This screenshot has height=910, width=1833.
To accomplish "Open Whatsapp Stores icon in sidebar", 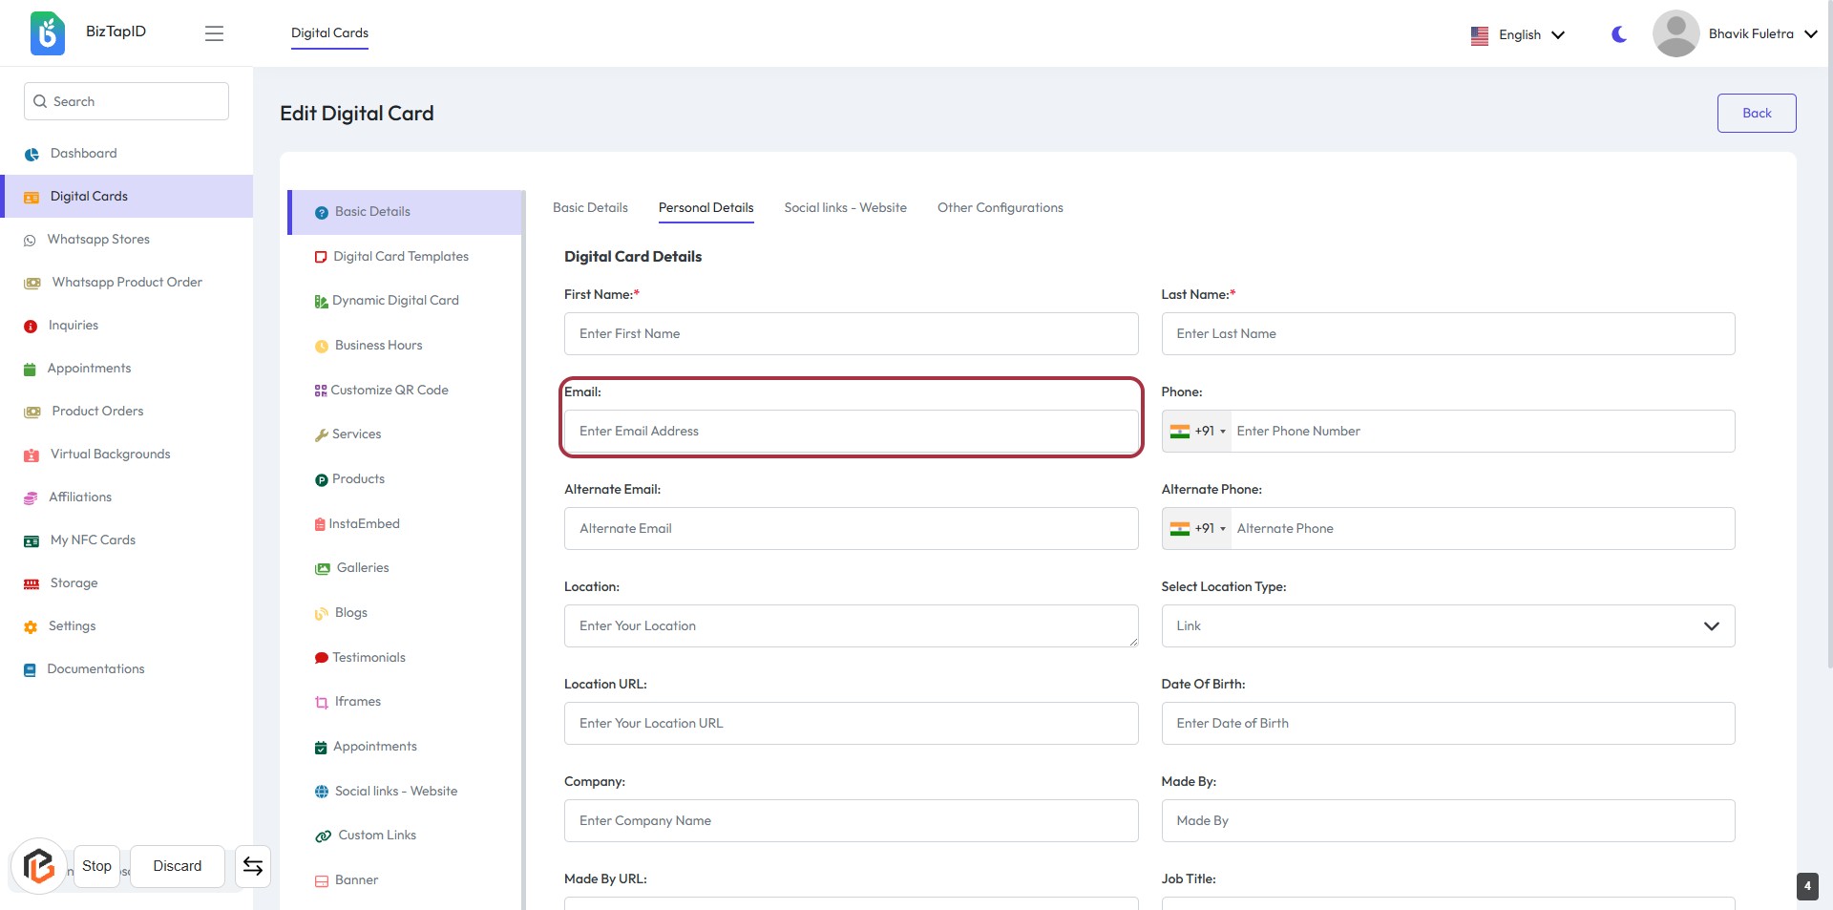I will pos(30,241).
